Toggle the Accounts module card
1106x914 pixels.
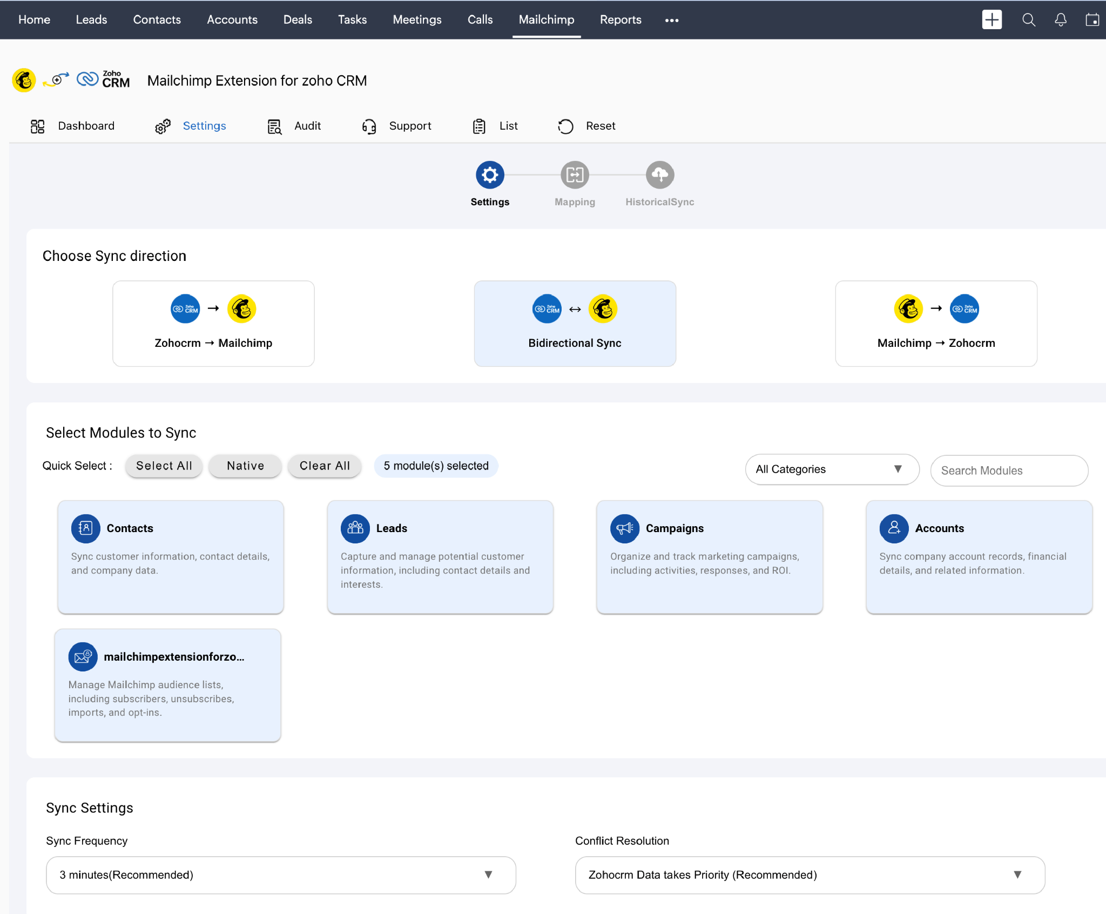coord(979,557)
